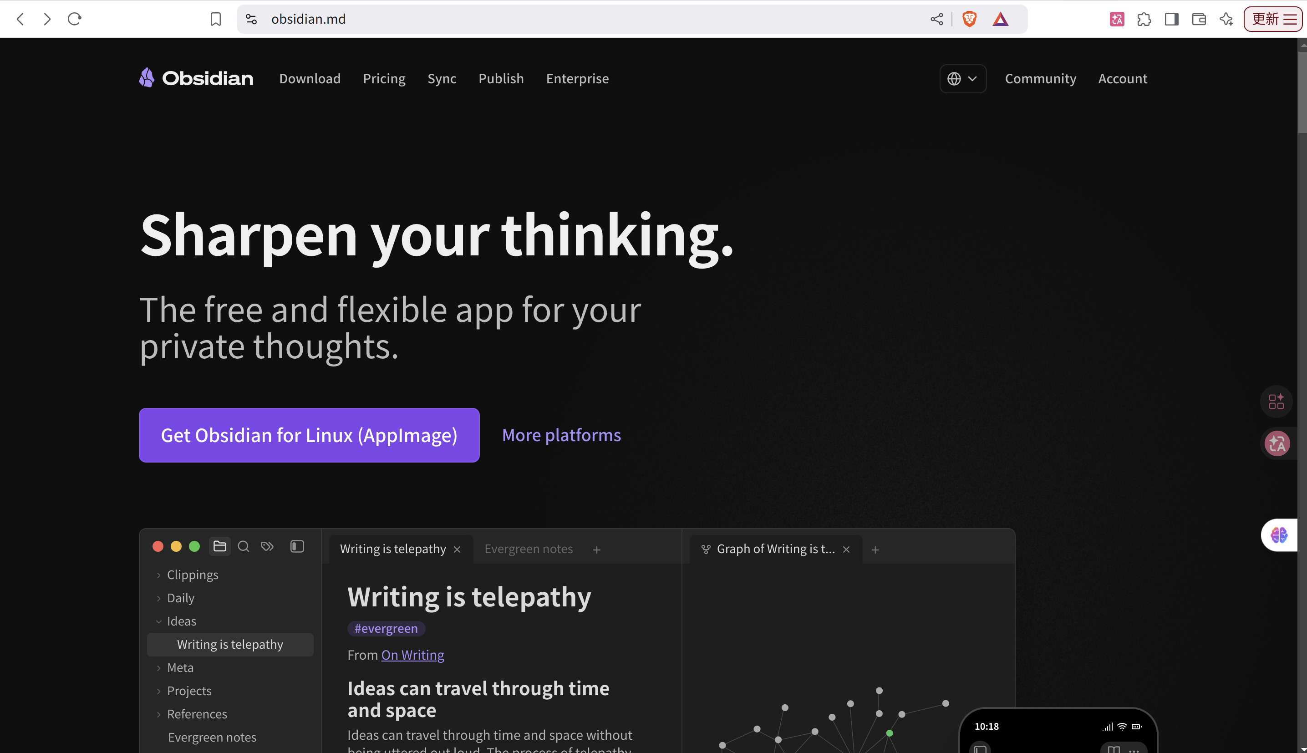Open the More platforms link
Viewport: 1307px width, 753px height.
[561, 435]
